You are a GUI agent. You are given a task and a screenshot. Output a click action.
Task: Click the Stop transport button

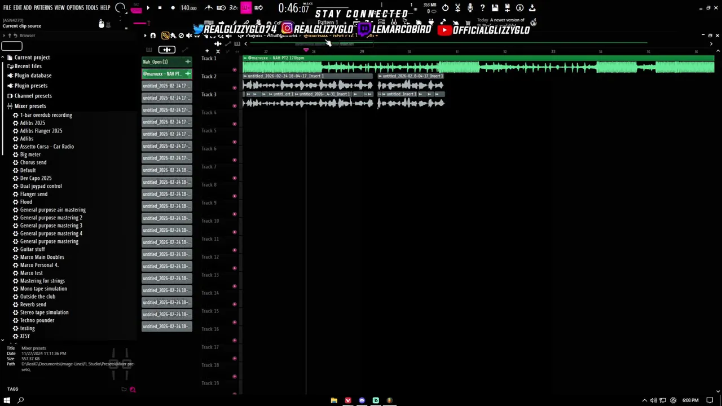click(160, 8)
